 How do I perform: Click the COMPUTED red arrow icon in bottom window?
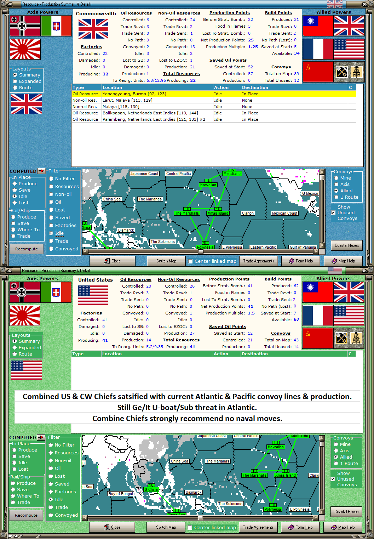[41, 437]
